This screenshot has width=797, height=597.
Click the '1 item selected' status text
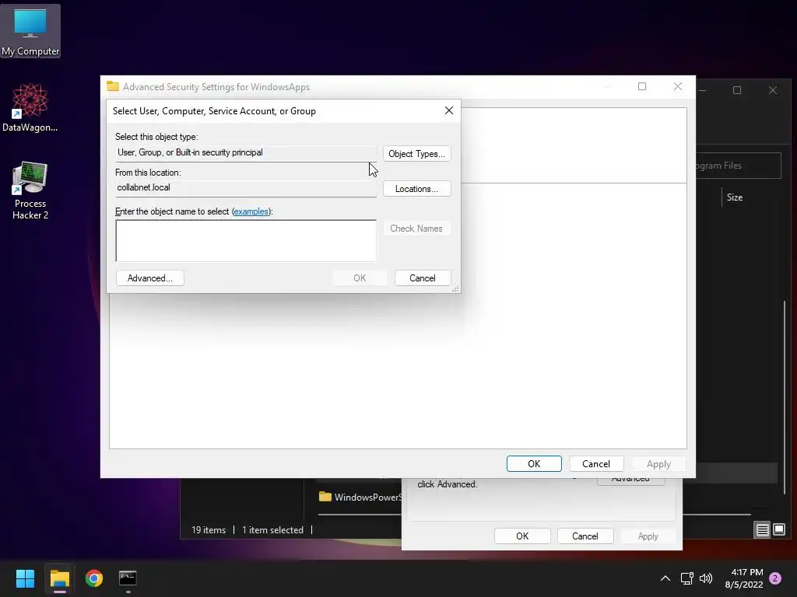pyautogui.click(x=272, y=530)
